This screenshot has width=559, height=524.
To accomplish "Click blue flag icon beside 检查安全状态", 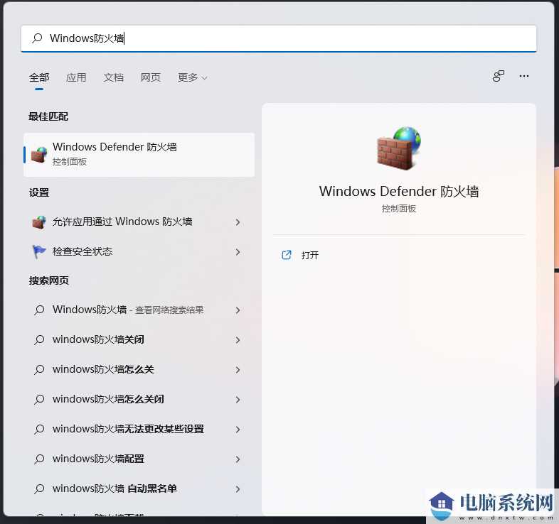I will coord(39,251).
